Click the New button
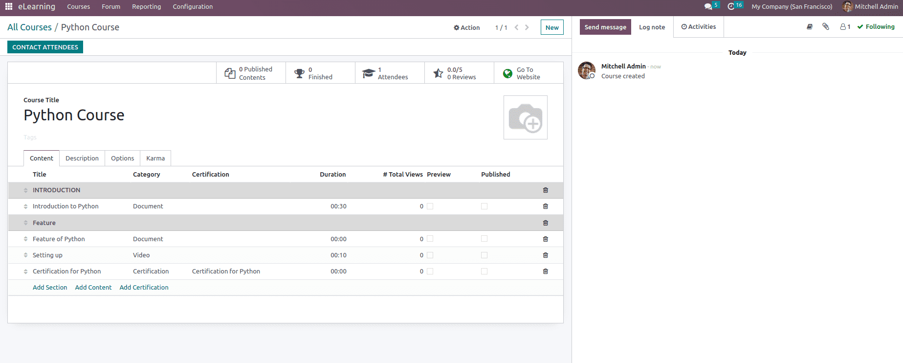The width and height of the screenshot is (903, 363). [552, 27]
